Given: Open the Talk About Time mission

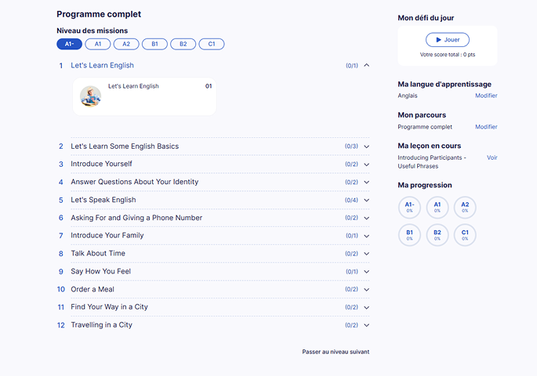Looking at the screenshot, I should click(98, 254).
